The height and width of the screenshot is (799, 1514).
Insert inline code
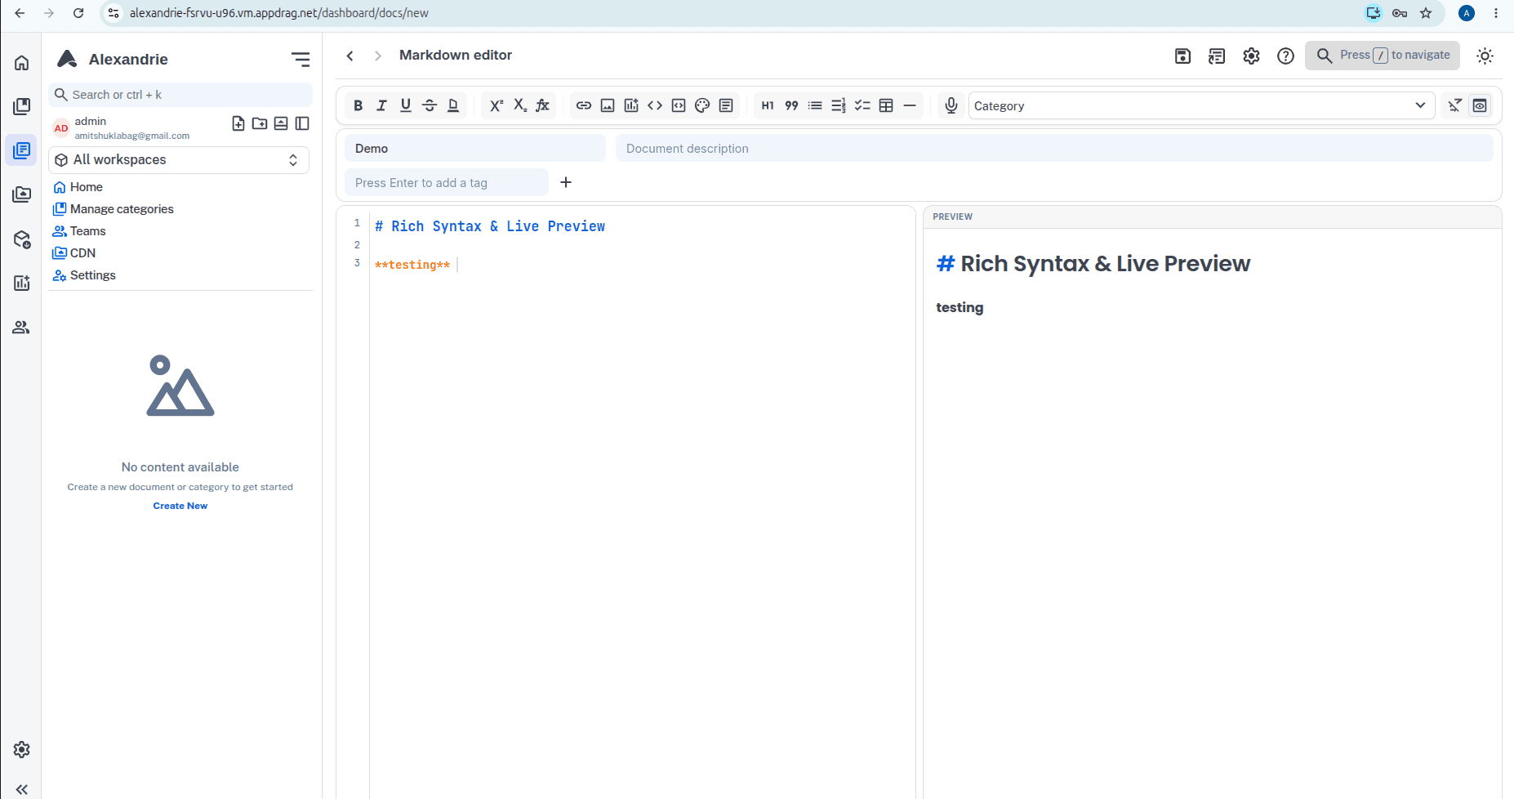(655, 105)
